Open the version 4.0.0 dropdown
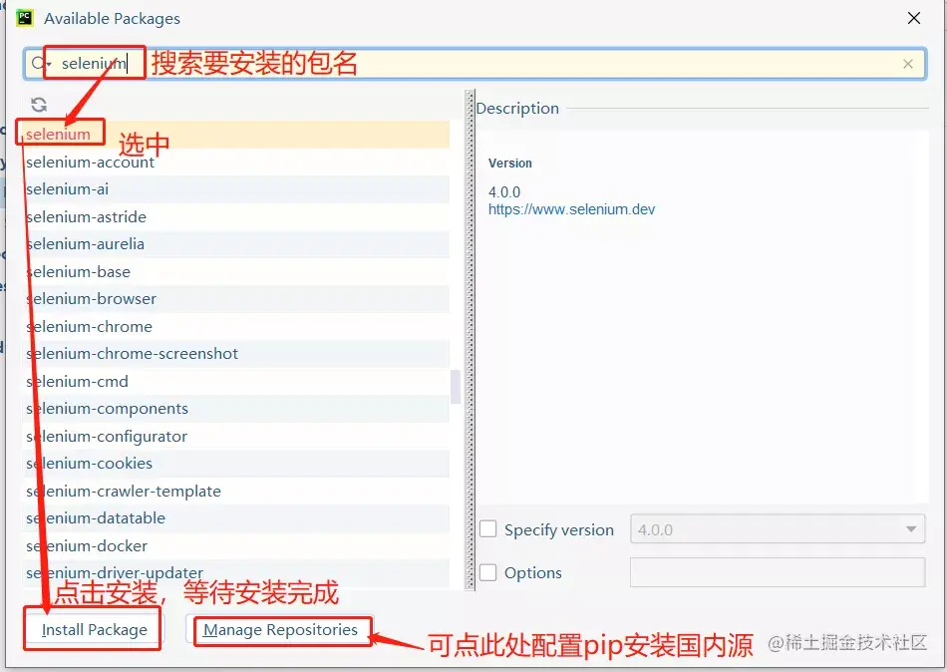 [778, 529]
